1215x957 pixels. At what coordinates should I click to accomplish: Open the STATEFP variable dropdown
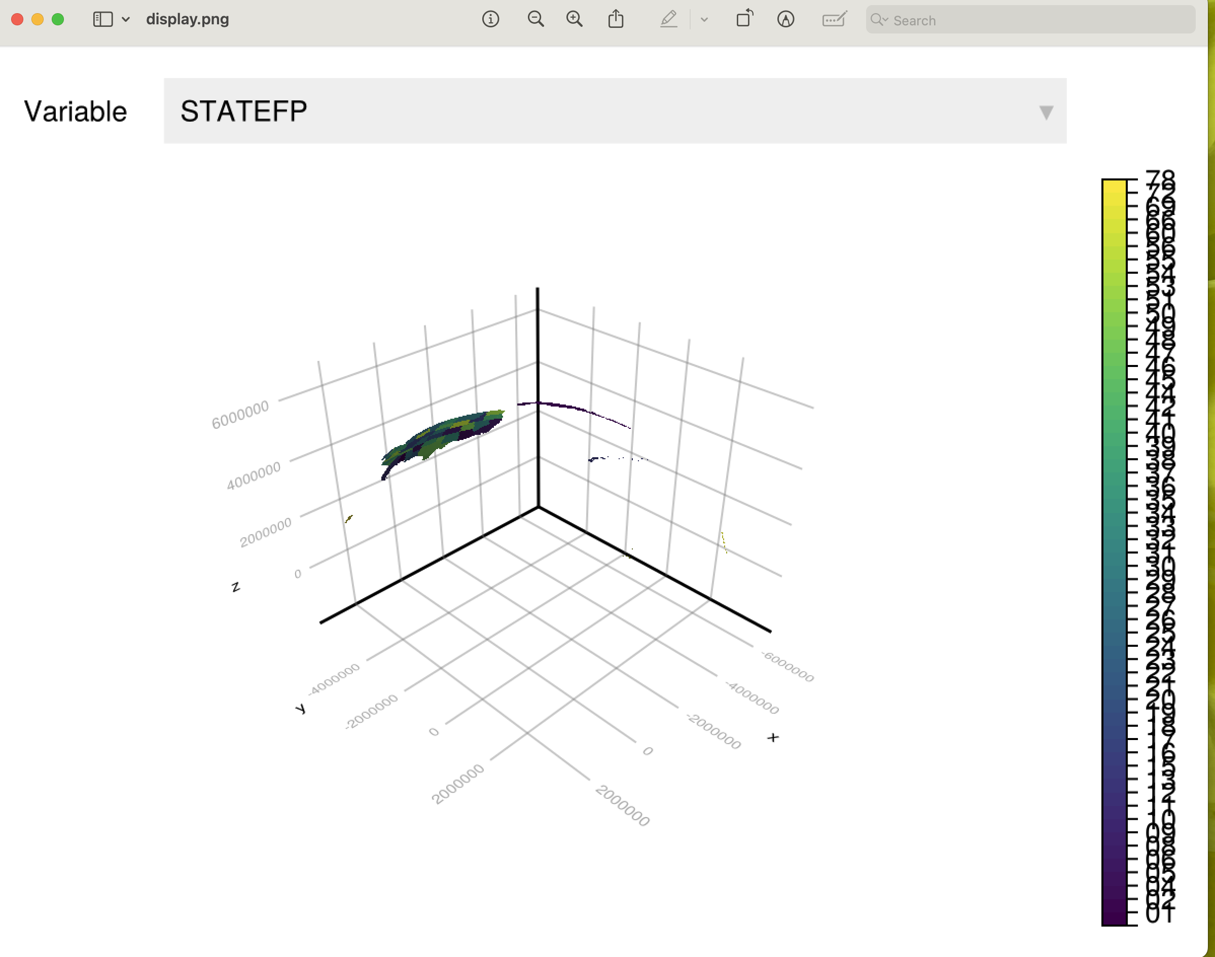(x=614, y=111)
